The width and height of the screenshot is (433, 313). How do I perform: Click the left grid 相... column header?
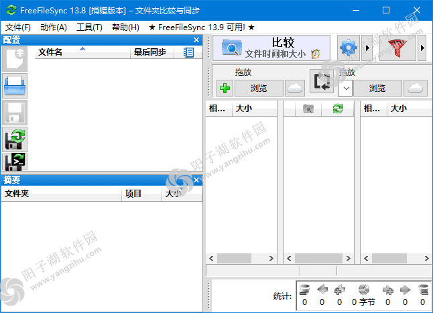(x=219, y=109)
